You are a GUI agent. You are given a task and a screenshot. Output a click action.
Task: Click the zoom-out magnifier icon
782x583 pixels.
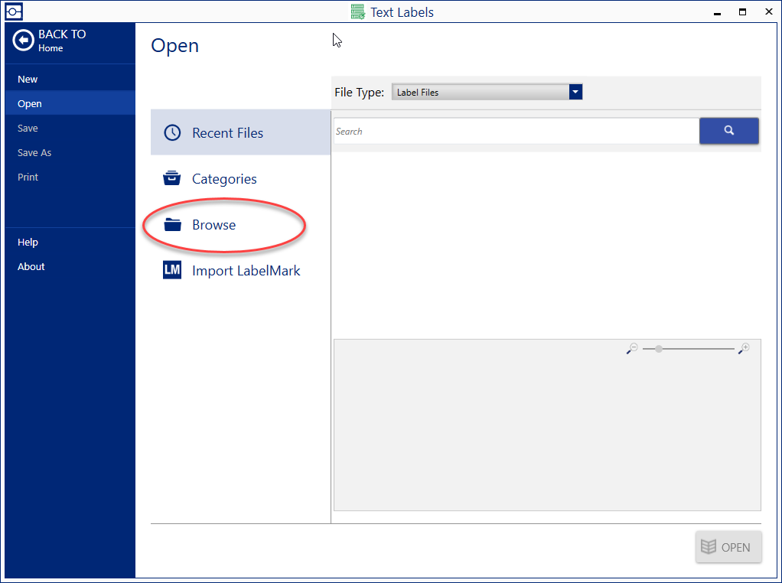(632, 348)
